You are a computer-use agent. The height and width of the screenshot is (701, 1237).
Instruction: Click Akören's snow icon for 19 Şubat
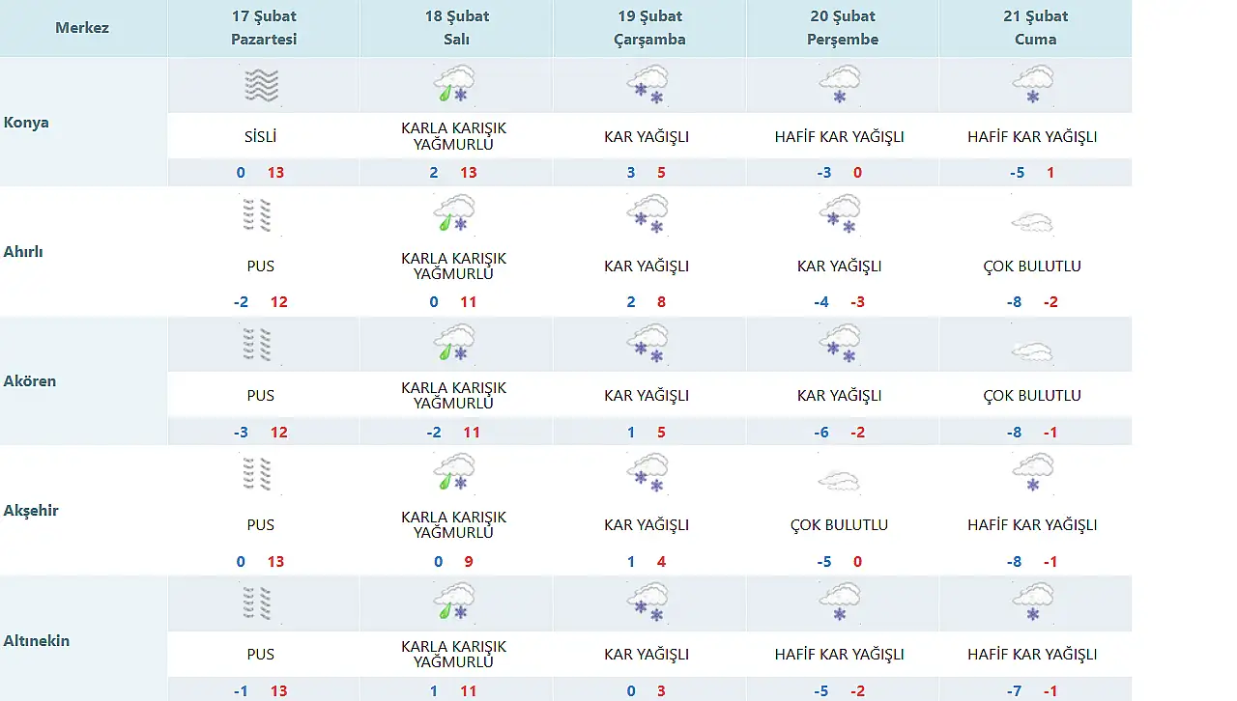point(647,344)
